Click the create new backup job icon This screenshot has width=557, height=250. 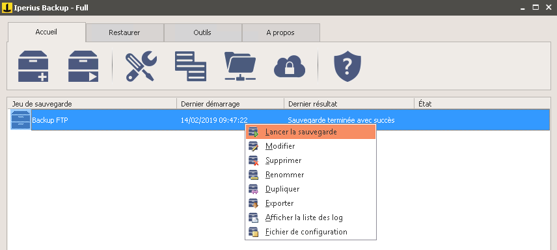[x=33, y=66]
